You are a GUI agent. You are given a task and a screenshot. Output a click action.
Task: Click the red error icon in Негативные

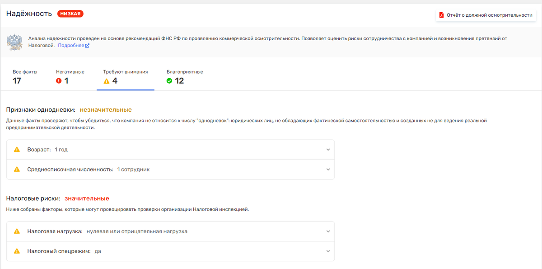click(x=59, y=81)
